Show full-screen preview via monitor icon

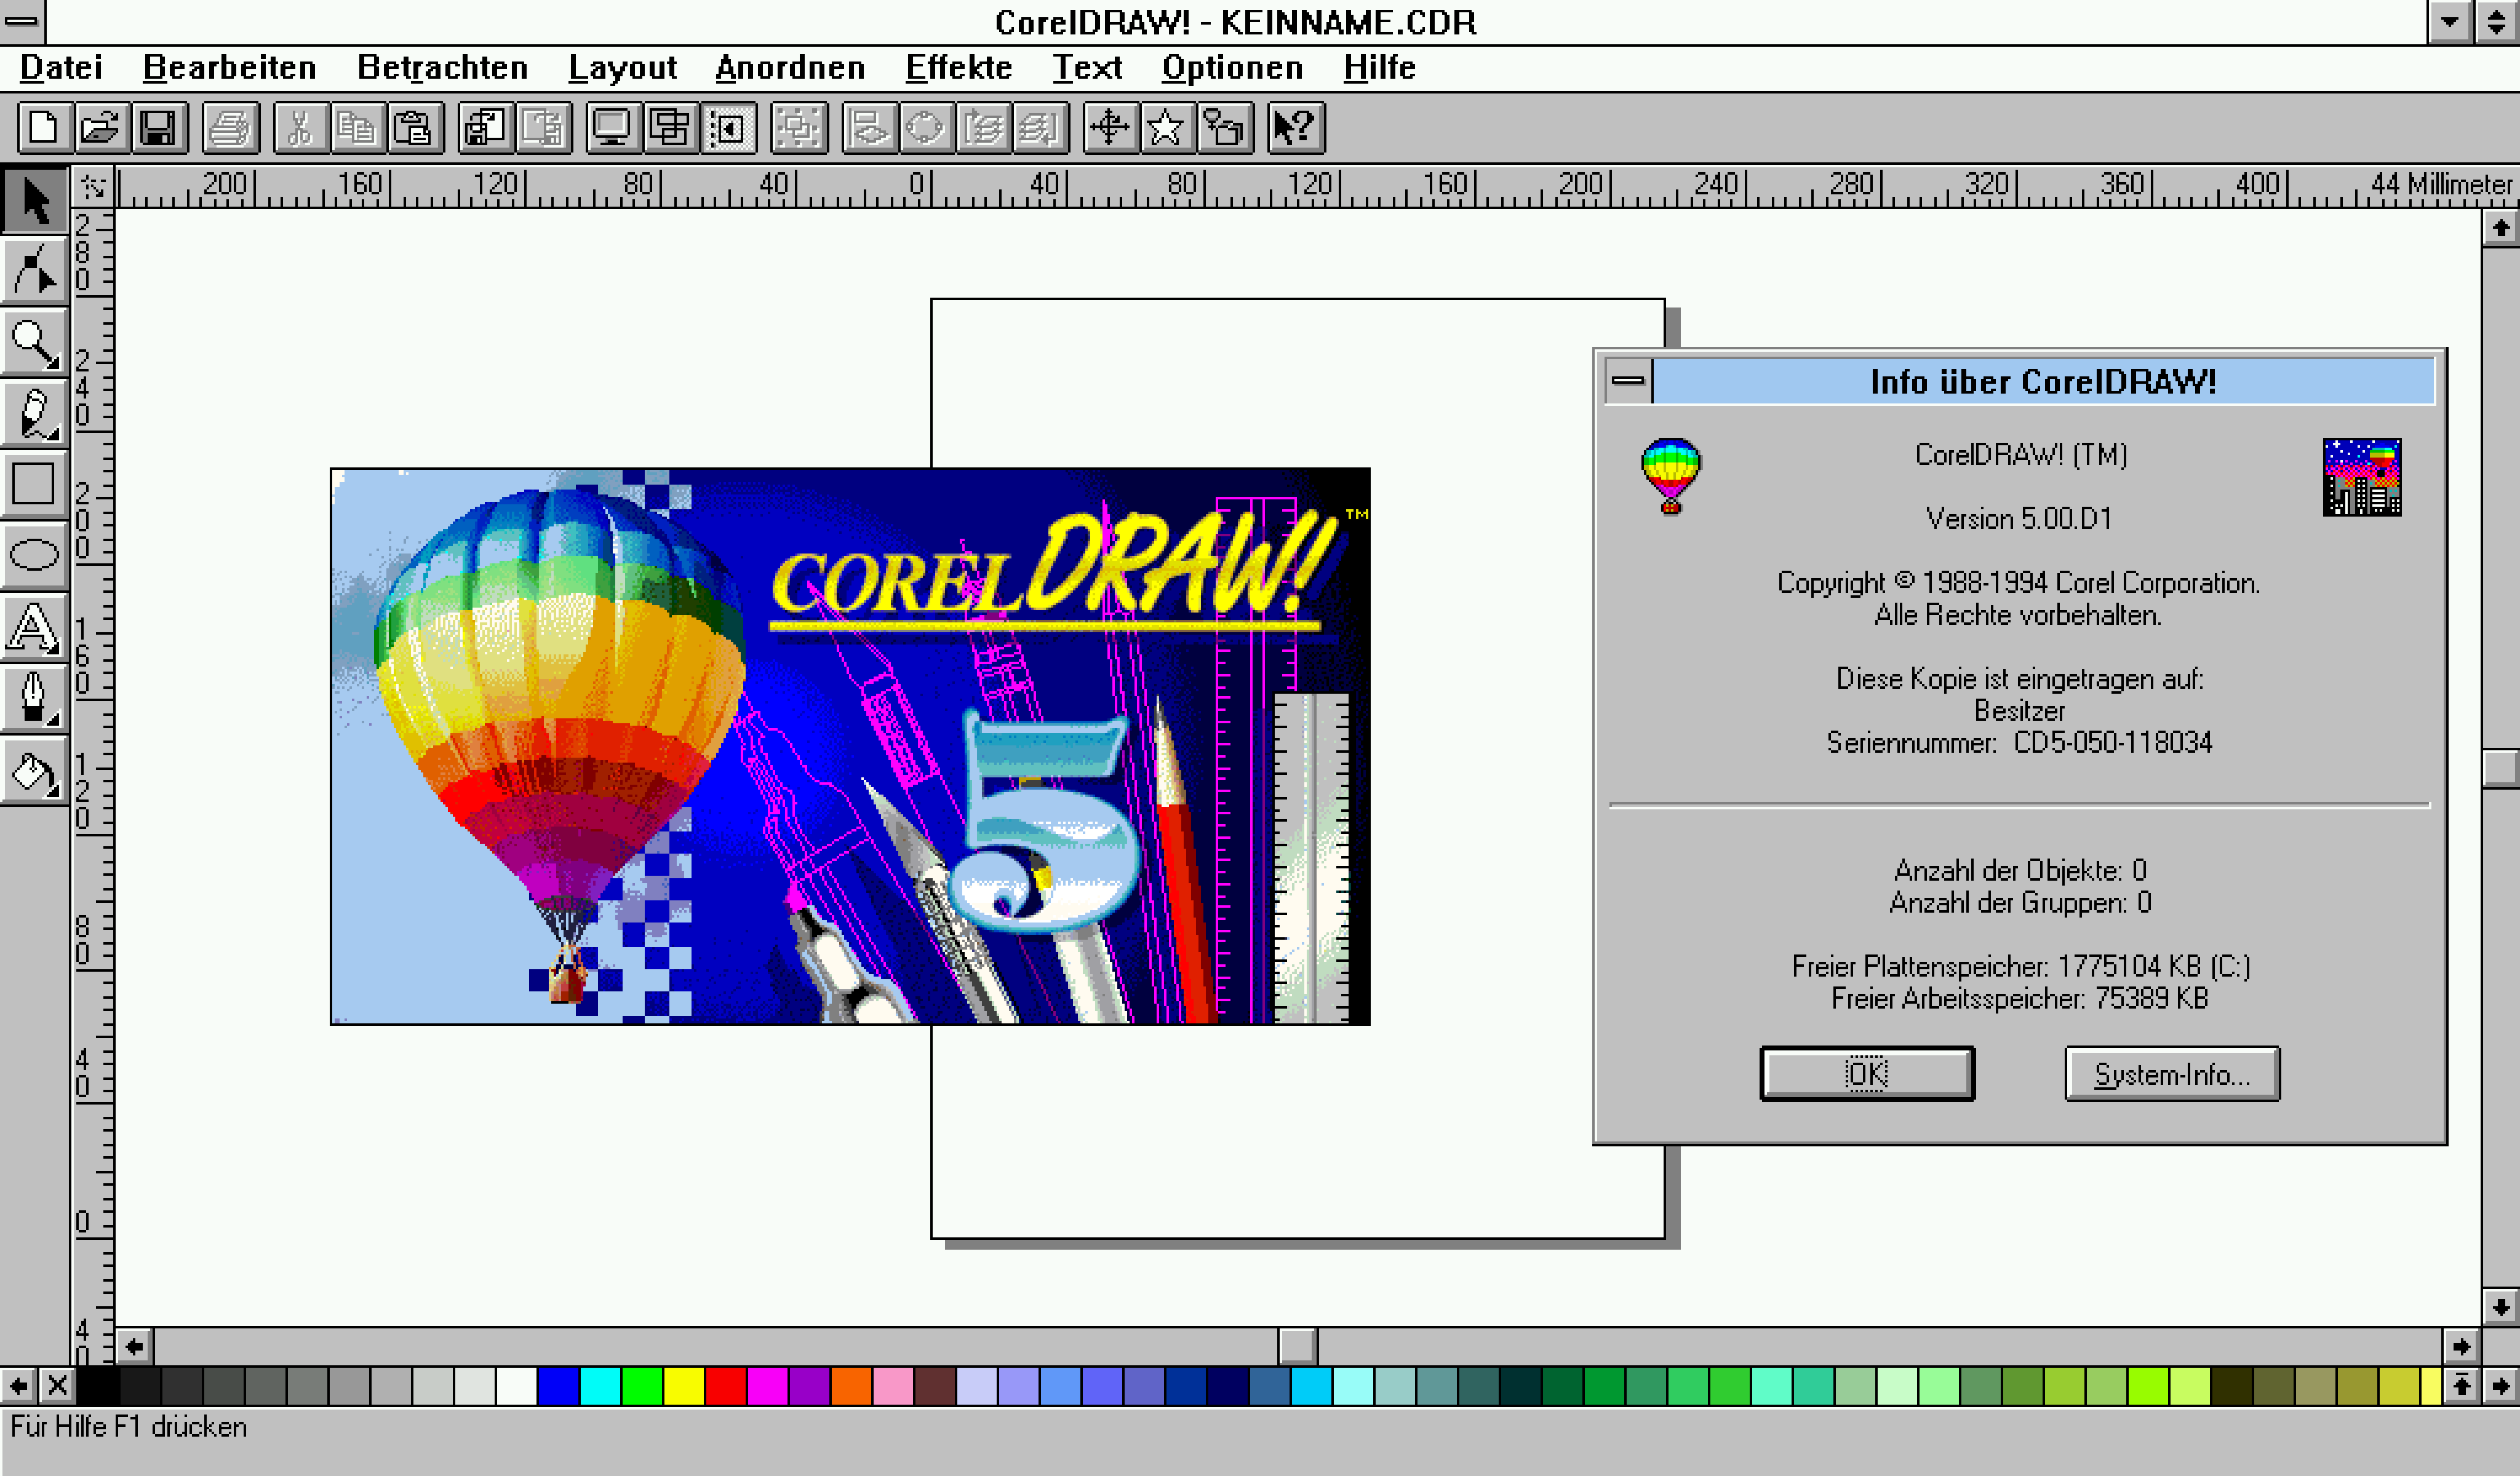tap(613, 128)
